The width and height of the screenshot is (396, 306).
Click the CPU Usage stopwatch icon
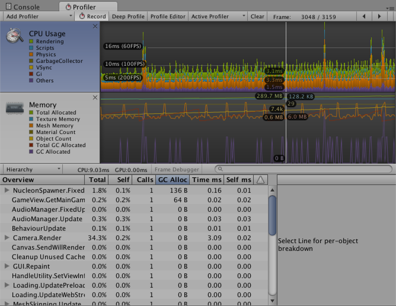pos(15,35)
